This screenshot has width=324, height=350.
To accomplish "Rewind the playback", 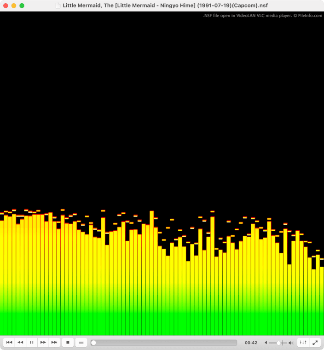I will click(x=20, y=342).
